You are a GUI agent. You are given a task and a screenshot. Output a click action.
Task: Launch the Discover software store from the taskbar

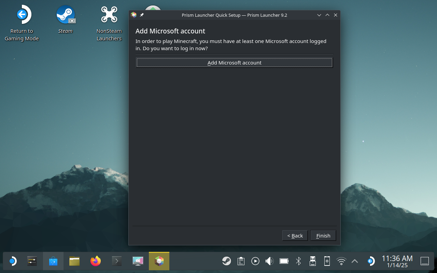[x=53, y=261]
